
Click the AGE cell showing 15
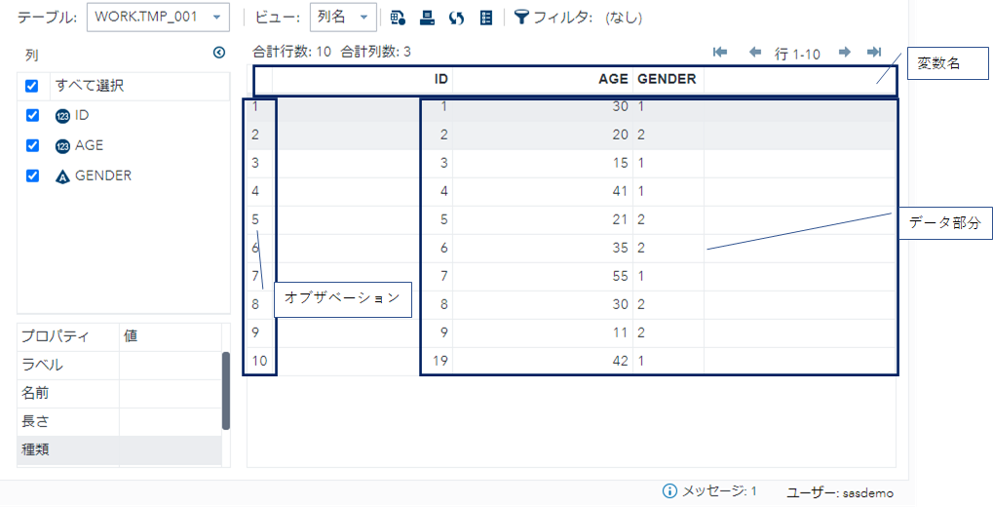coord(543,164)
